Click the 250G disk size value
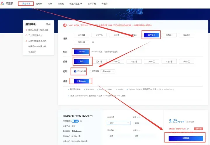The height and width of the screenshot is (145, 210). (x=137, y=123)
